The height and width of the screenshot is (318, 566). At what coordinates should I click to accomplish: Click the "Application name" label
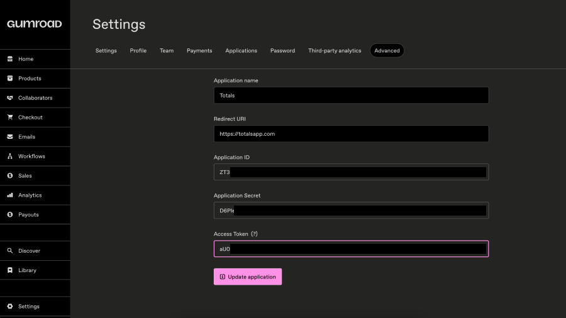tap(236, 80)
